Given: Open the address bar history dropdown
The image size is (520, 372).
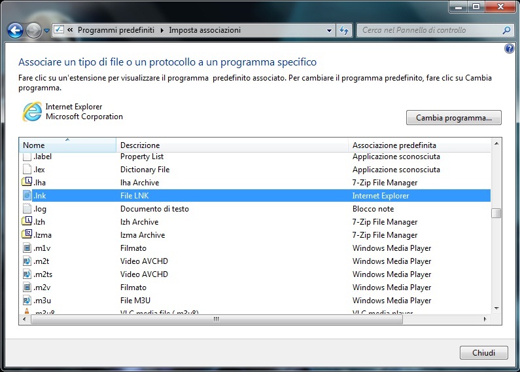Looking at the screenshot, I should (329, 31).
